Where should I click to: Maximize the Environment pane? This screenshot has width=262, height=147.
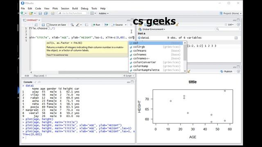238,20
